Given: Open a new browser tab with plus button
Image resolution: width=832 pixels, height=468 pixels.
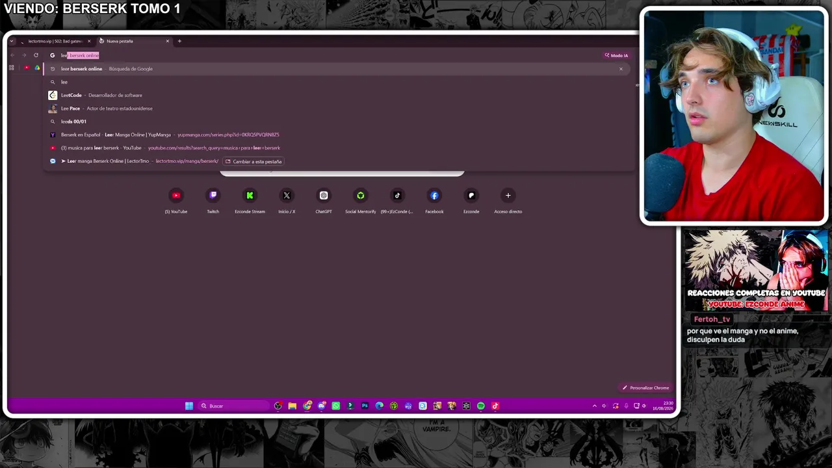Looking at the screenshot, I should point(179,41).
